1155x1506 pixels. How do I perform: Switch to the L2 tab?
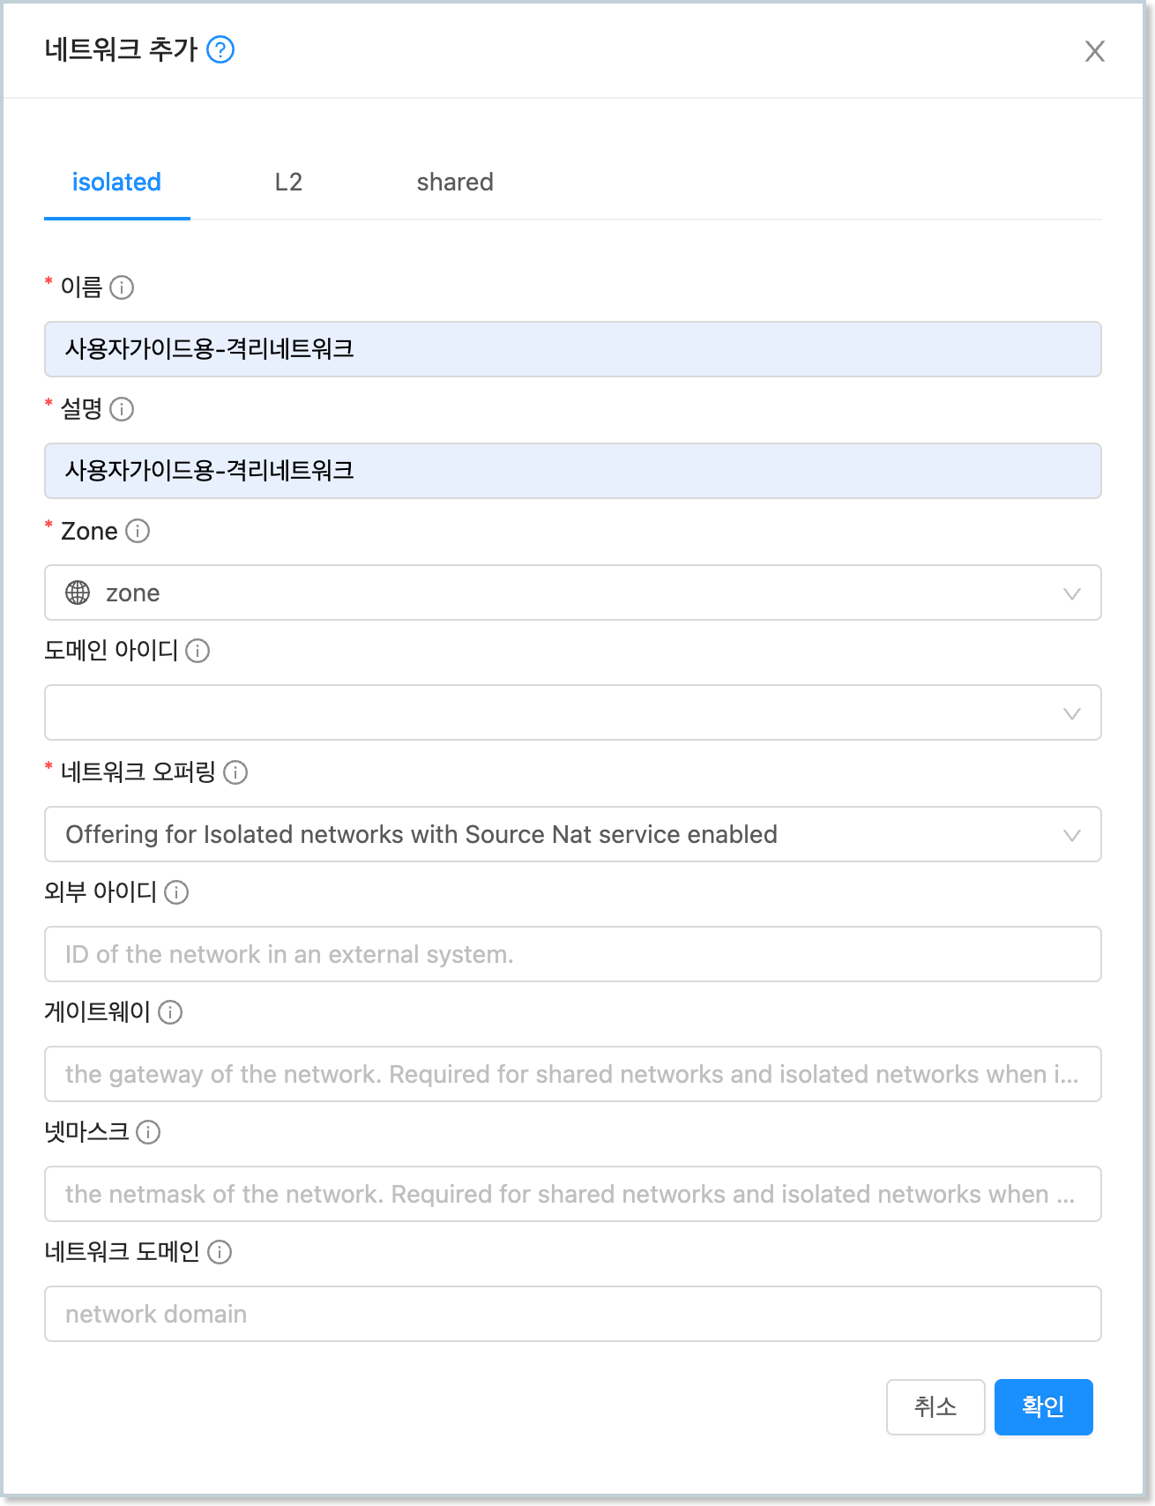click(x=288, y=183)
